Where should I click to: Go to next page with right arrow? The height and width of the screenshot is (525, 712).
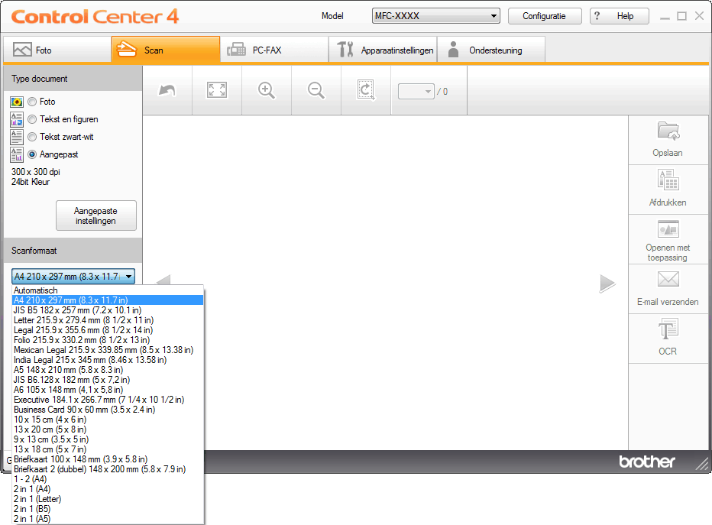607,284
